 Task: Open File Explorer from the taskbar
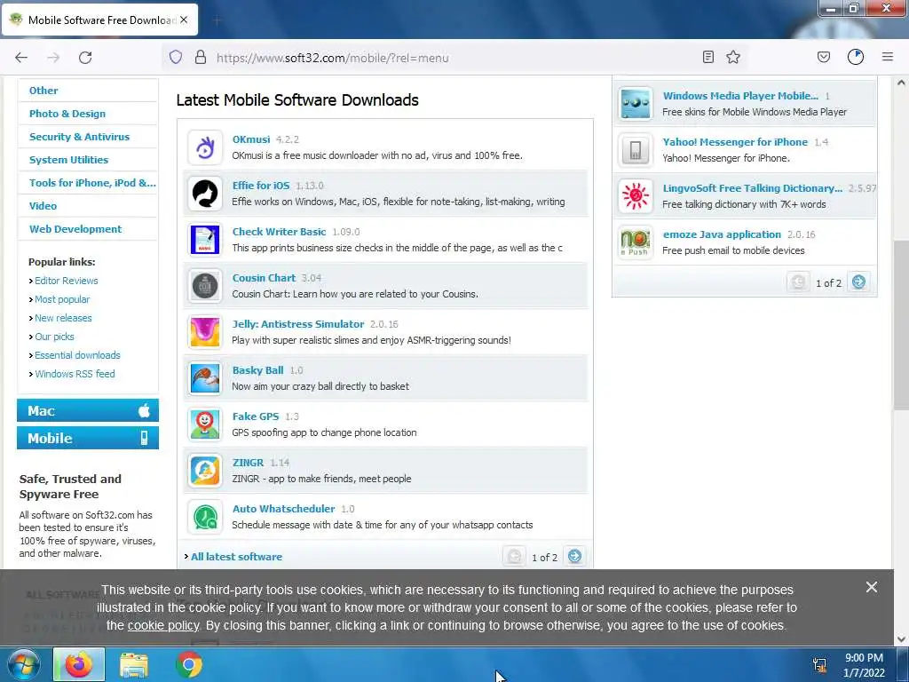134,664
